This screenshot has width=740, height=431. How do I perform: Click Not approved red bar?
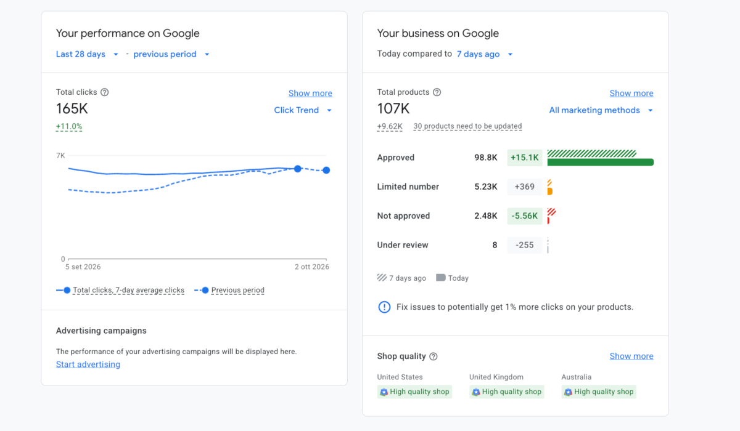pyautogui.click(x=548, y=220)
